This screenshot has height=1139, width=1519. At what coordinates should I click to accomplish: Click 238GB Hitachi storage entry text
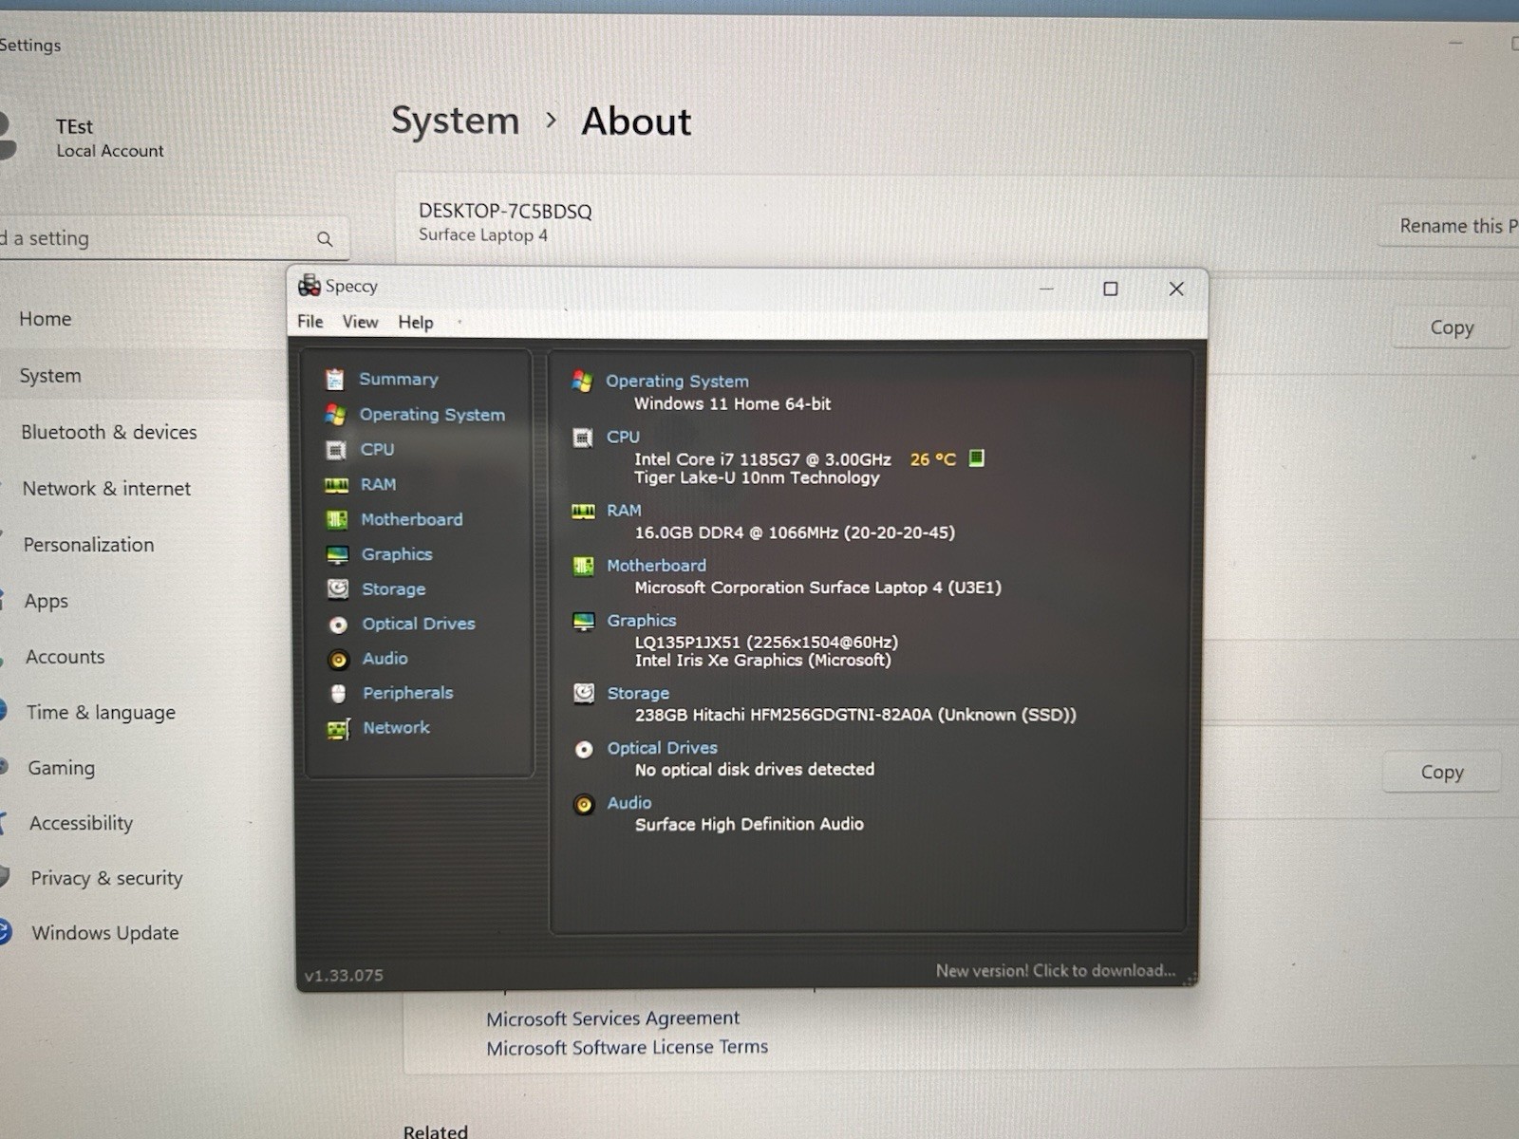click(x=855, y=715)
